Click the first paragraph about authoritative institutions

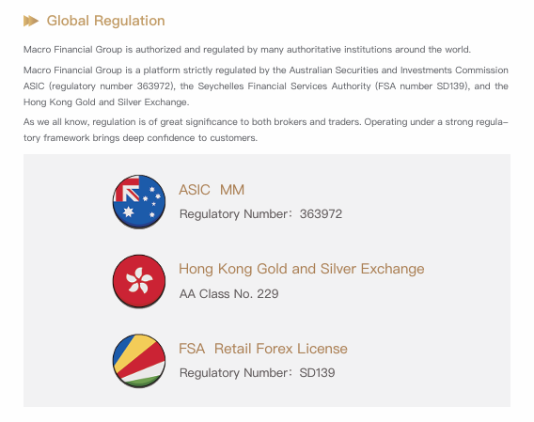pos(247,50)
